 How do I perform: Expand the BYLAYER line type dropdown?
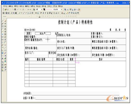[x=62, y=9]
